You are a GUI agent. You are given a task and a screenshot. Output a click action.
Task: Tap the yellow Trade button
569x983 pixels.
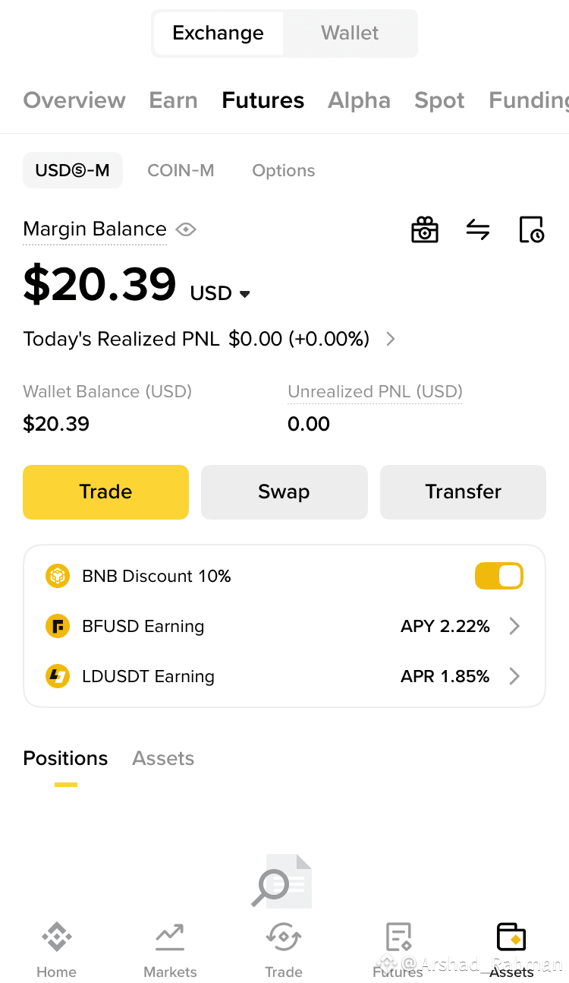(105, 492)
